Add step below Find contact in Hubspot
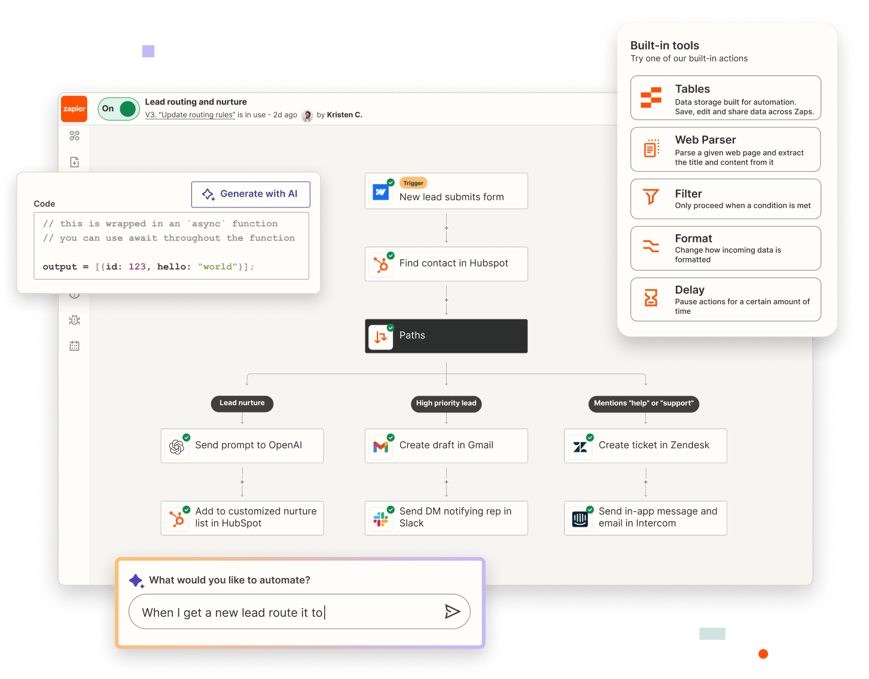Screen dimensions: 869x679 (446, 300)
